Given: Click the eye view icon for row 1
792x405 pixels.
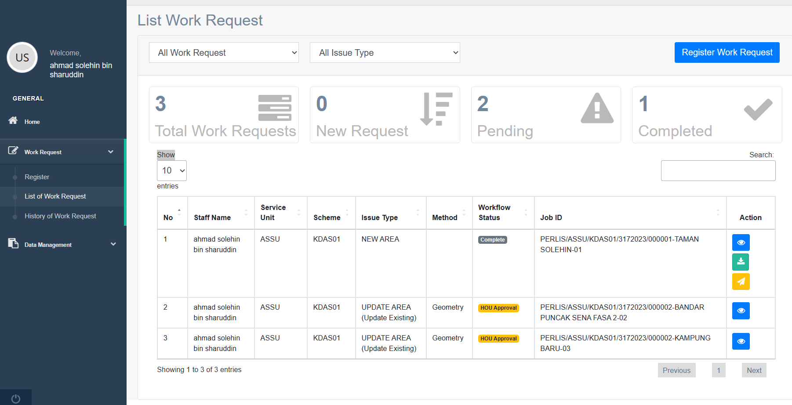Looking at the screenshot, I should pyautogui.click(x=741, y=242).
